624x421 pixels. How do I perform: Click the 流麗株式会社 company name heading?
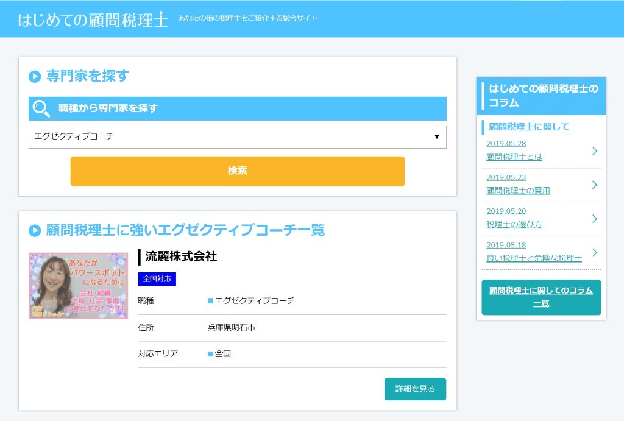tap(181, 256)
